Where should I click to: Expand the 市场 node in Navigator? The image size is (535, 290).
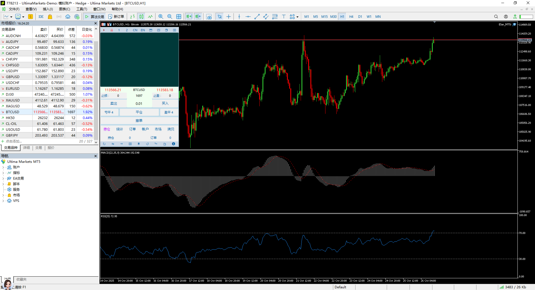3,195
